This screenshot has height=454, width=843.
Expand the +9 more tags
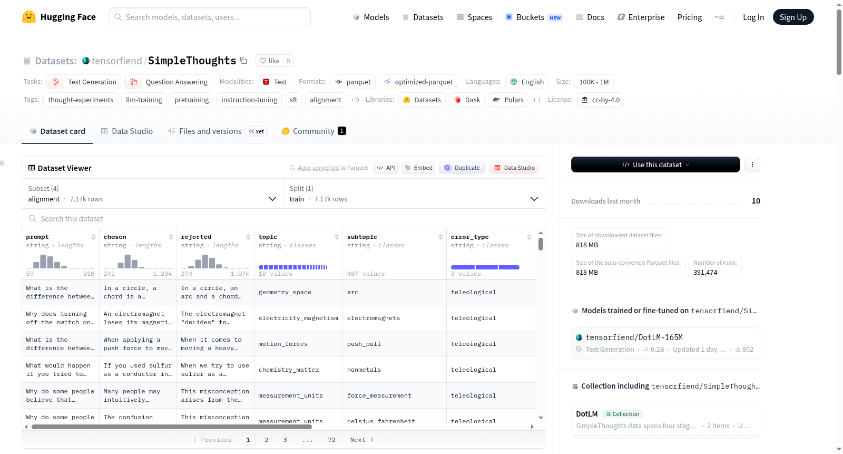[x=355, y=100]
